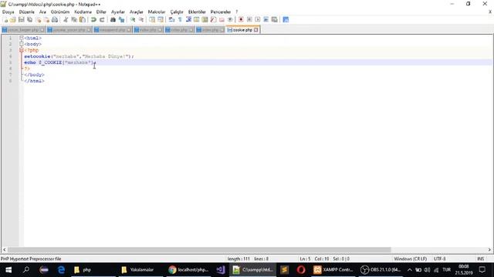Click the Copy toolbar icon

(74, 20)
